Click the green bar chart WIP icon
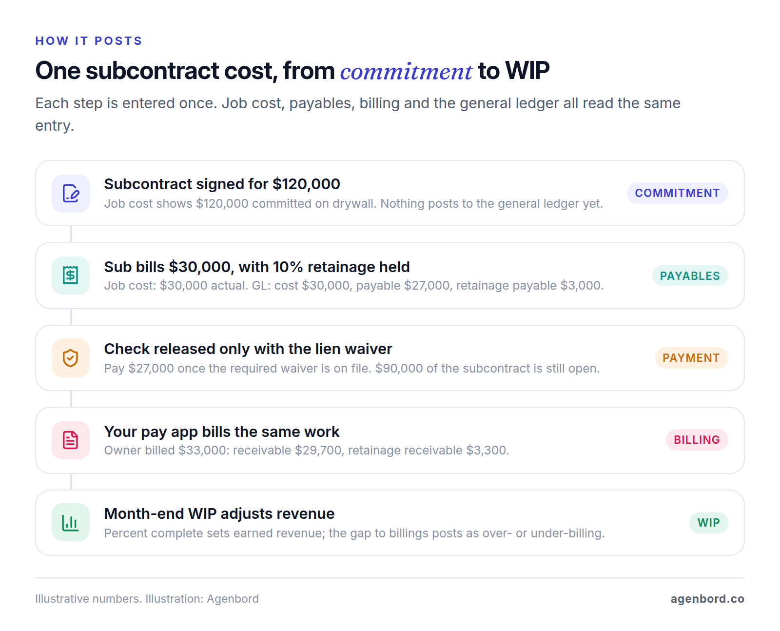This screenshot has height=631, width=780. click(x=71, y=523)
